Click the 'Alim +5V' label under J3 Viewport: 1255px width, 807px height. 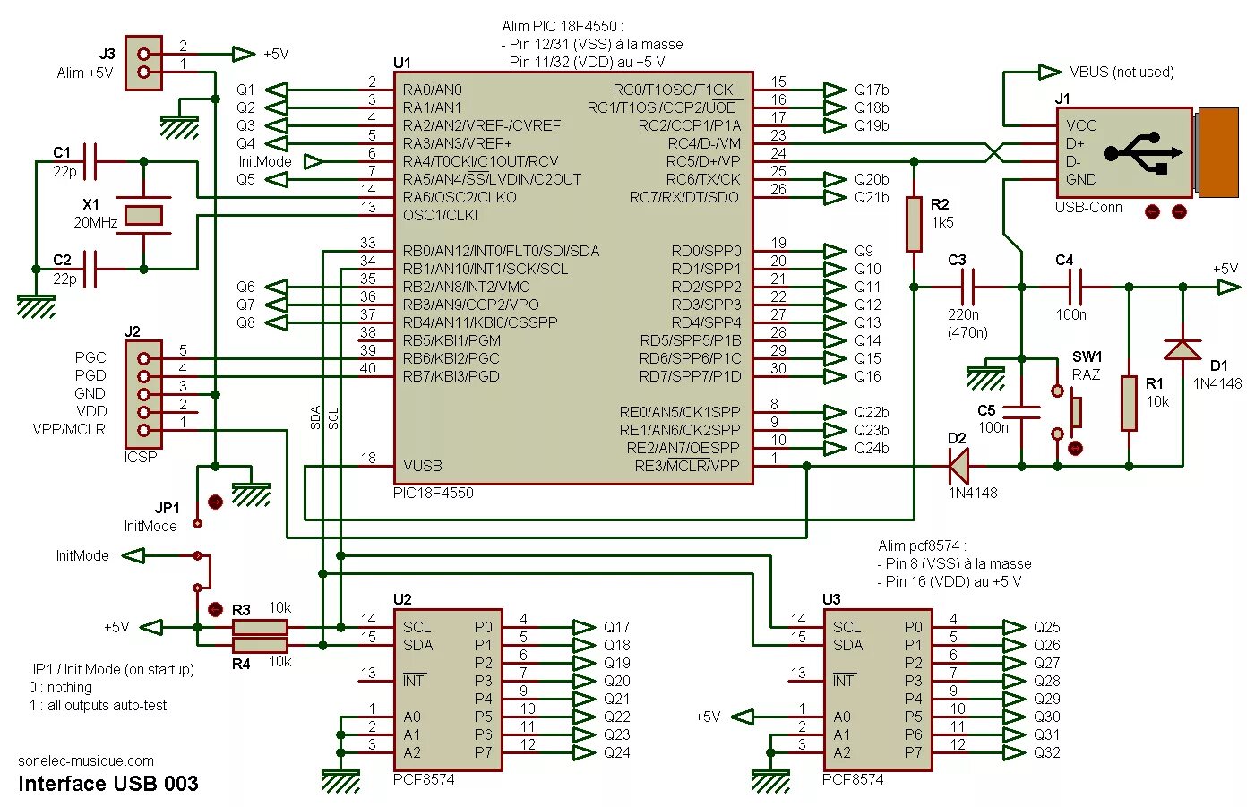click(85, 73)
